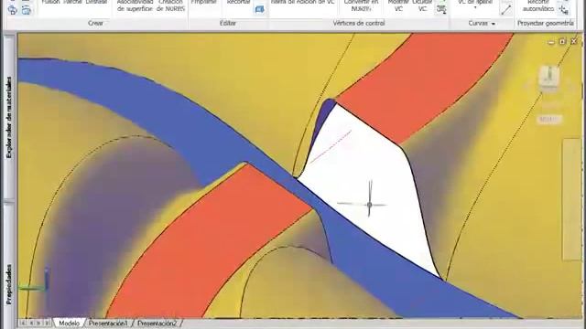Go to last layout tab arrow
586x329 pixels.
(x=47, y=323)
